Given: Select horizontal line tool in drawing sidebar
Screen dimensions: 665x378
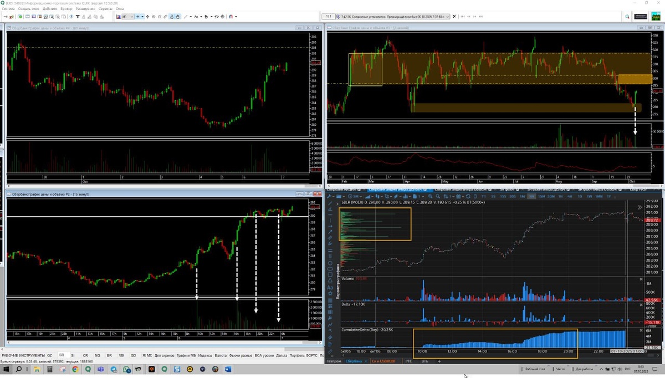Looking at the screenshot, I should (x=330, y=214).
